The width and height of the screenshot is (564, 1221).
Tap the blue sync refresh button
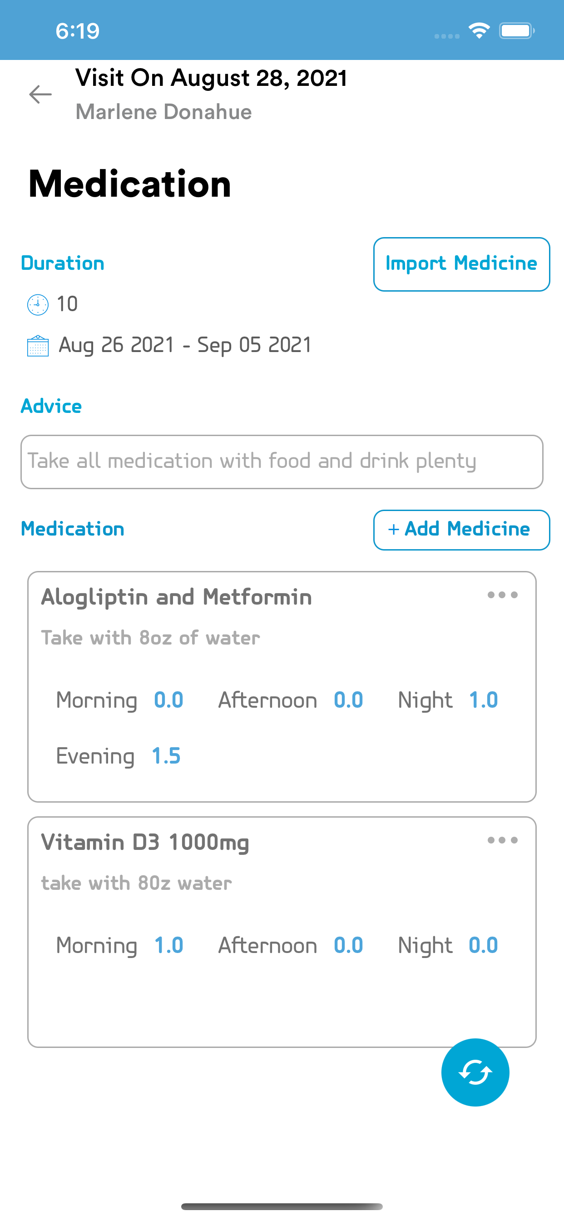click(x=475, y=1072)
